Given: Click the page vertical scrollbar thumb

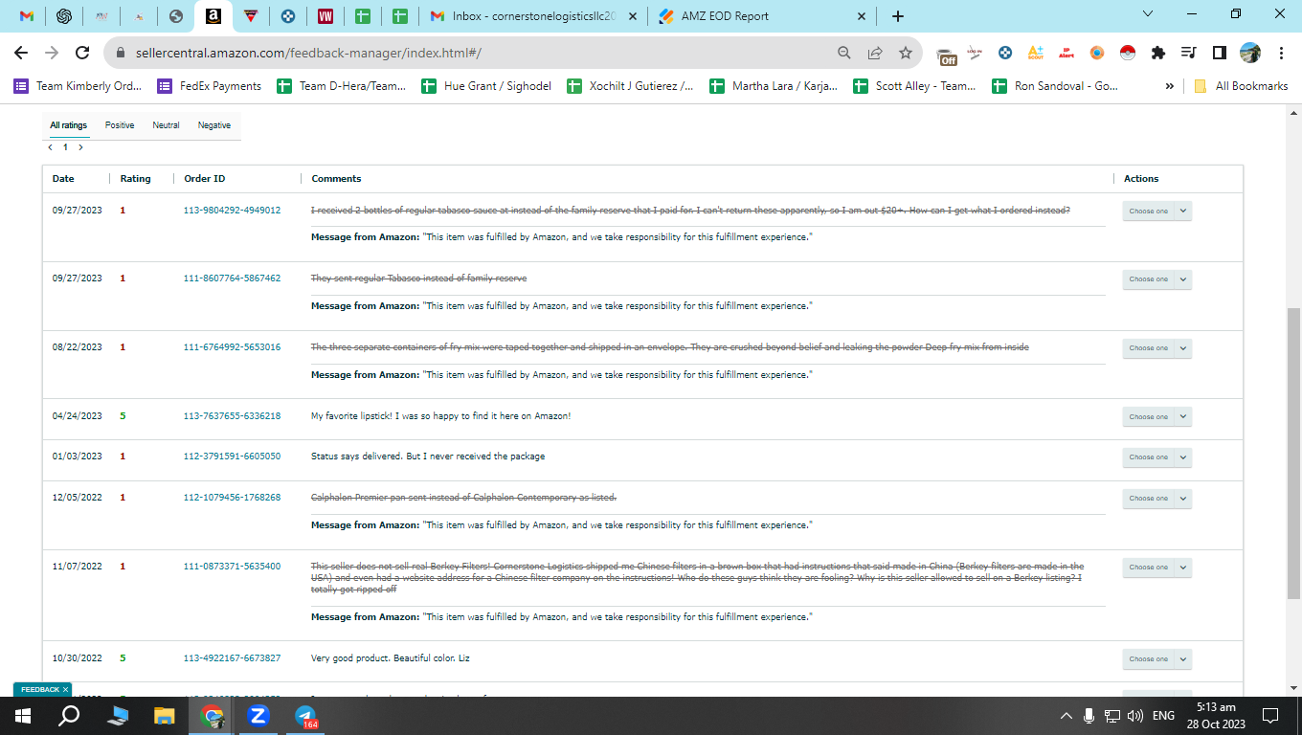Looking at the screenshot, I should click(1293, 454).
